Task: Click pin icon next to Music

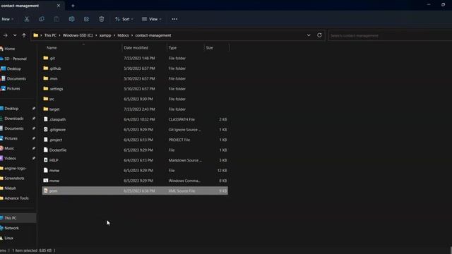Action: click(x=33, y=148)
